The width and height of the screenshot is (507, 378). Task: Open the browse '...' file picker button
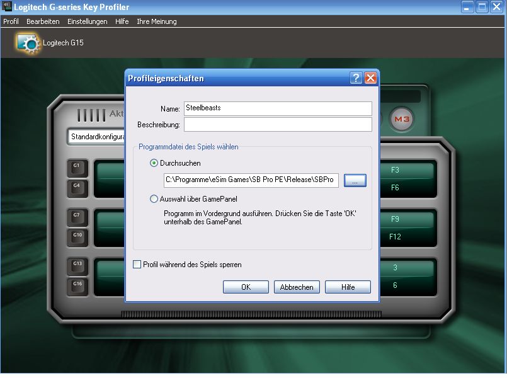coord(355,181)
